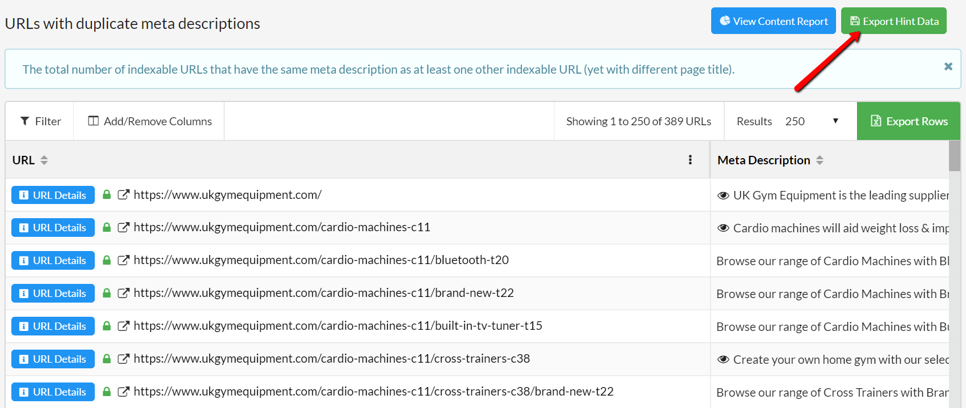This screenshot has height=408, width=966.
Task: Click 'Browse our range of Cross Trainers' description
Action: 832,392
